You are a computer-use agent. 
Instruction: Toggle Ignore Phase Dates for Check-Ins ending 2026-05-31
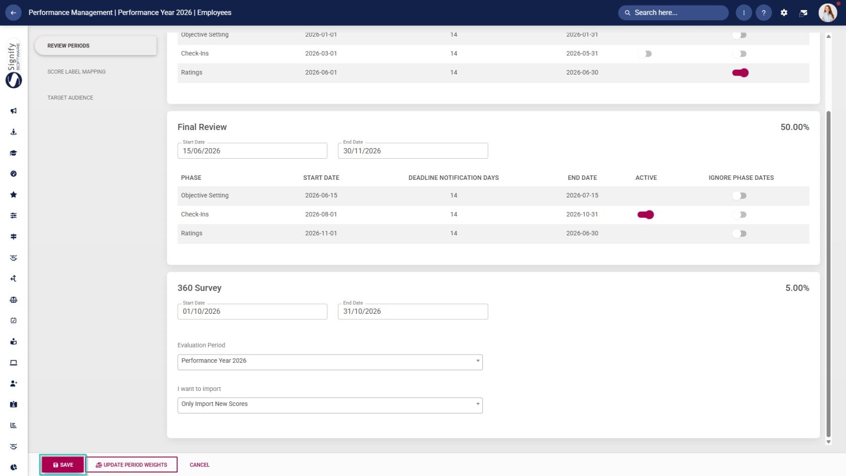(x=740, y=54)
